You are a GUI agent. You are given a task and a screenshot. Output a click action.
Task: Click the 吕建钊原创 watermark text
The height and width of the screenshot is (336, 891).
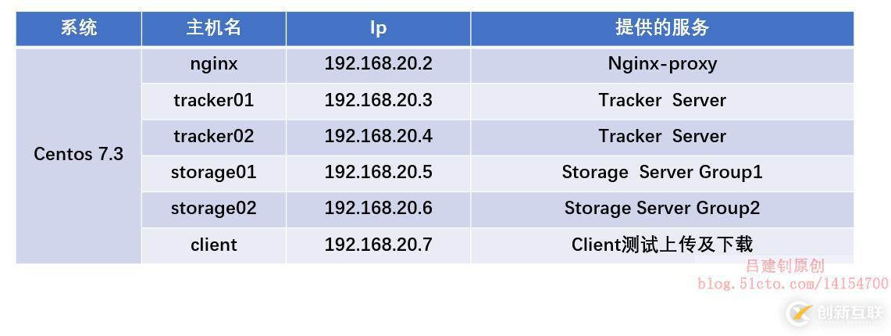click(x=785, y=266)
